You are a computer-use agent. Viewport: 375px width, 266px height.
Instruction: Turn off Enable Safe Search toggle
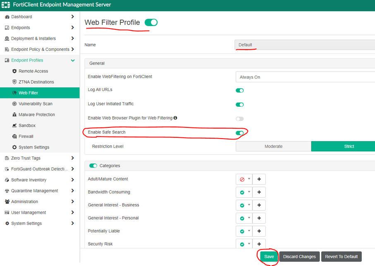point(240,133)
